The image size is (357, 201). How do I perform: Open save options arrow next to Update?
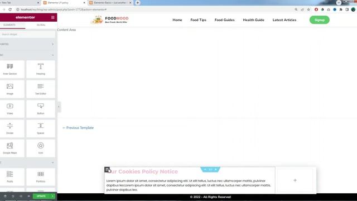coord(52,196)
